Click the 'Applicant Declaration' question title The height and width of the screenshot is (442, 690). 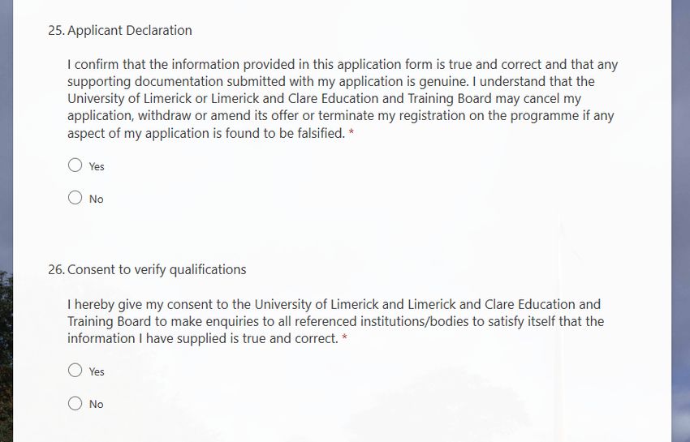tap(130, 30)
